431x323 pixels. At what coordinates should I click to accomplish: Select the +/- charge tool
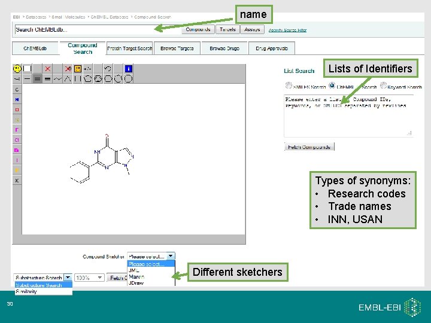point(87,68)
